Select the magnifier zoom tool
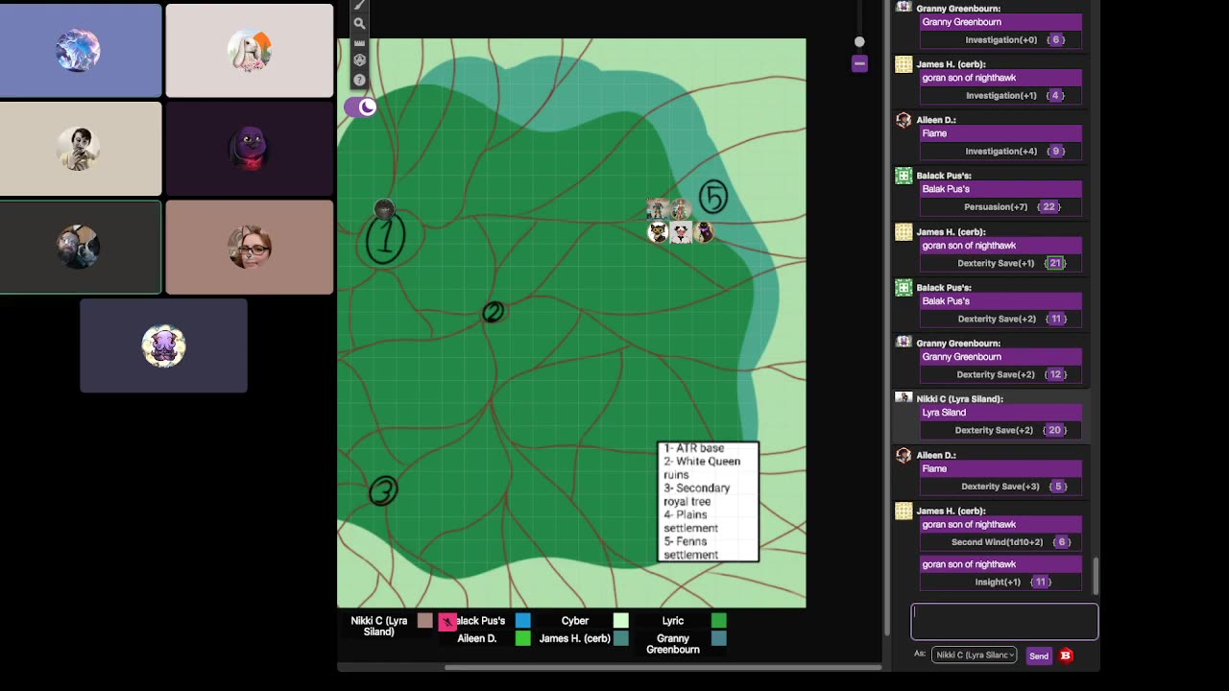The height and width of the screenshot is (691, 1229). click(x=360, y=23)
